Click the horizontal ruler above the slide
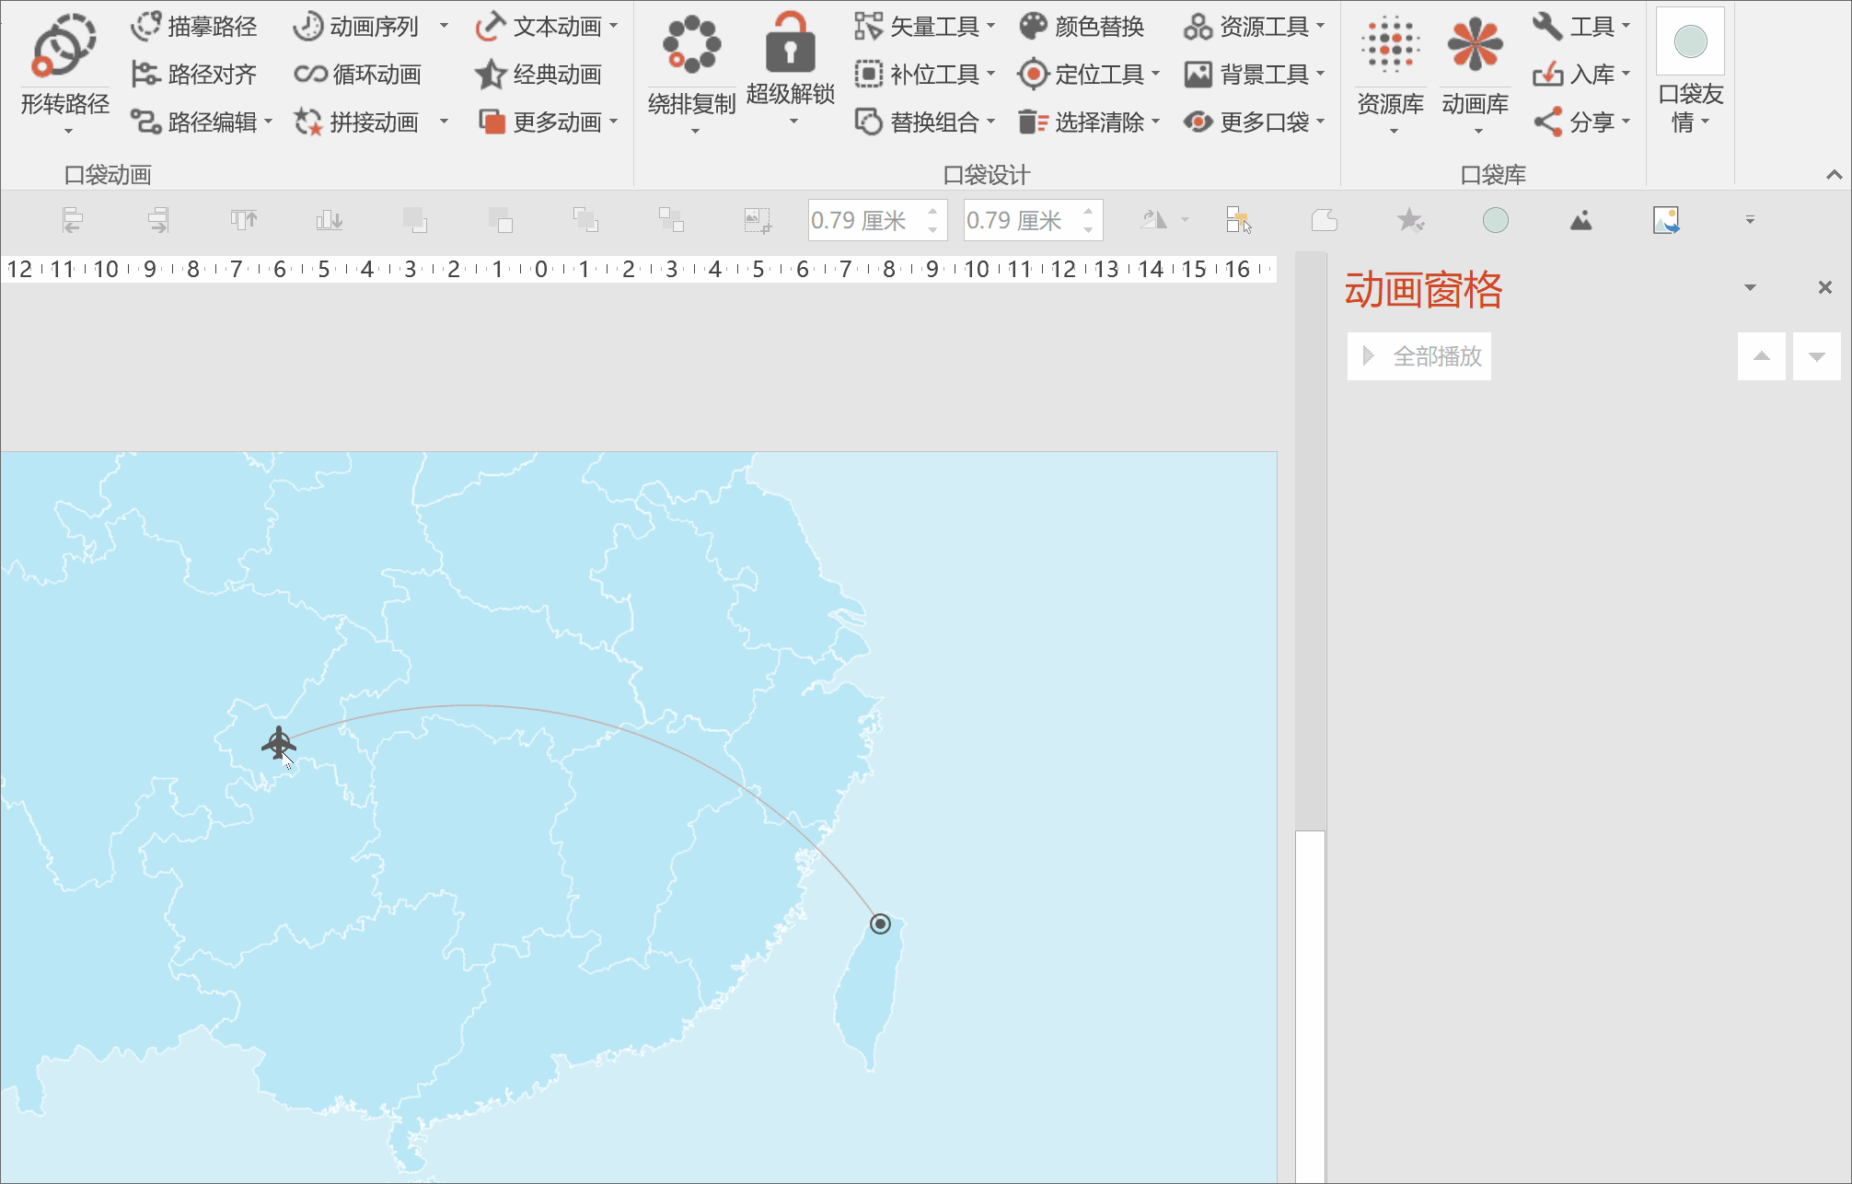This screenshot has width=1852, height=1184. [639, 269]
